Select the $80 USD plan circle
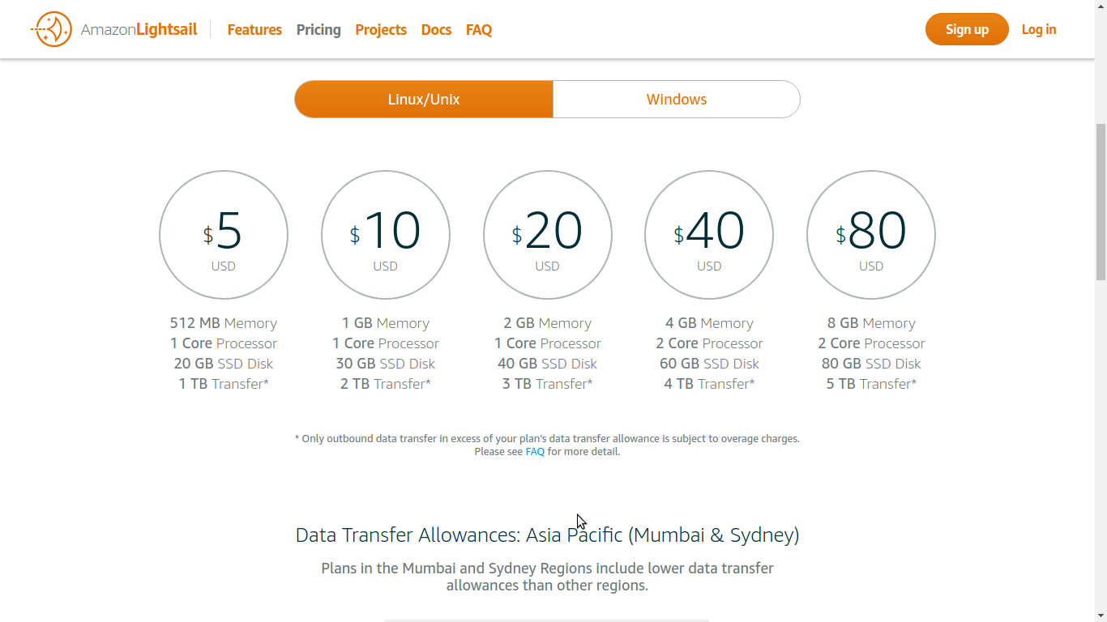1107x622 pixels. (871, 235)
